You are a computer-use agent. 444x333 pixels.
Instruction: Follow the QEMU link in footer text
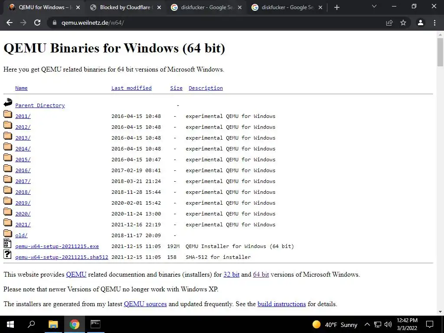(x=76, y=274)
